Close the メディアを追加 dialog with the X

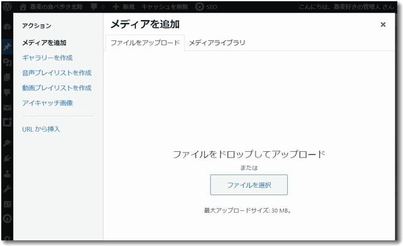pyautogui.click(x=383, y=24)
